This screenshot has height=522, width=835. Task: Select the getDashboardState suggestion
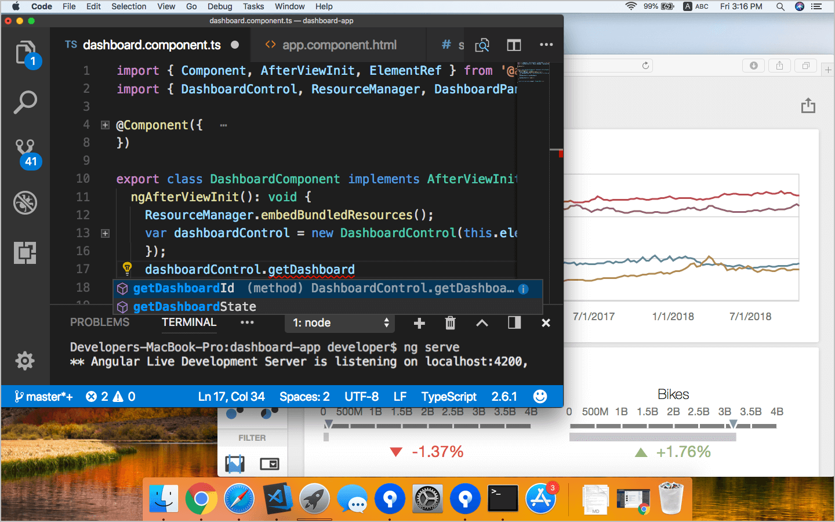195,306
